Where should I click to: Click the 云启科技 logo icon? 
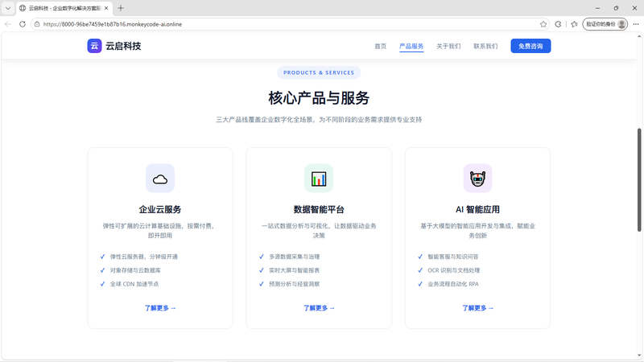tap(94, 46)
